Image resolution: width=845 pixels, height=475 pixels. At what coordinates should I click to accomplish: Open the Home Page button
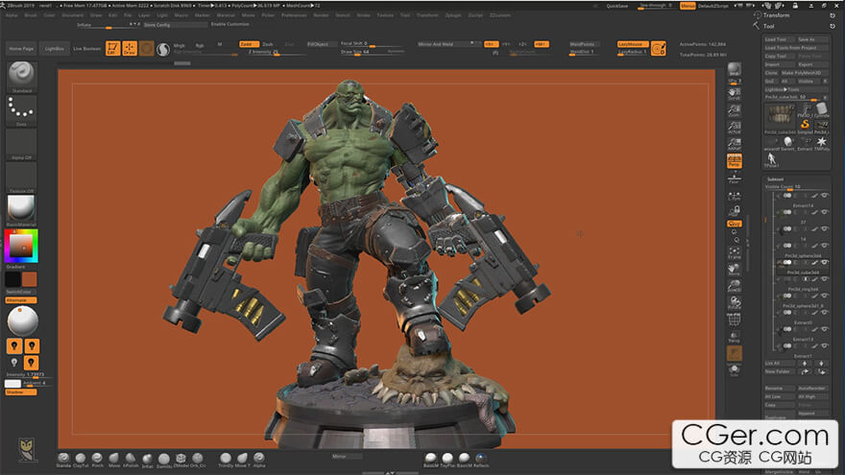point(21,49)
